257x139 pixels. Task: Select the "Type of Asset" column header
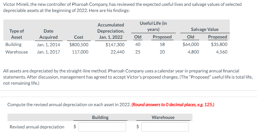point(17,34)
